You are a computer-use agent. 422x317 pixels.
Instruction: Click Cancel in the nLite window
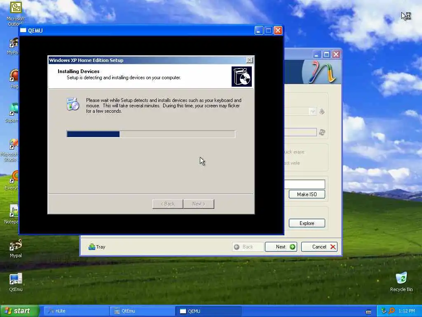click(x=319, y=247)
